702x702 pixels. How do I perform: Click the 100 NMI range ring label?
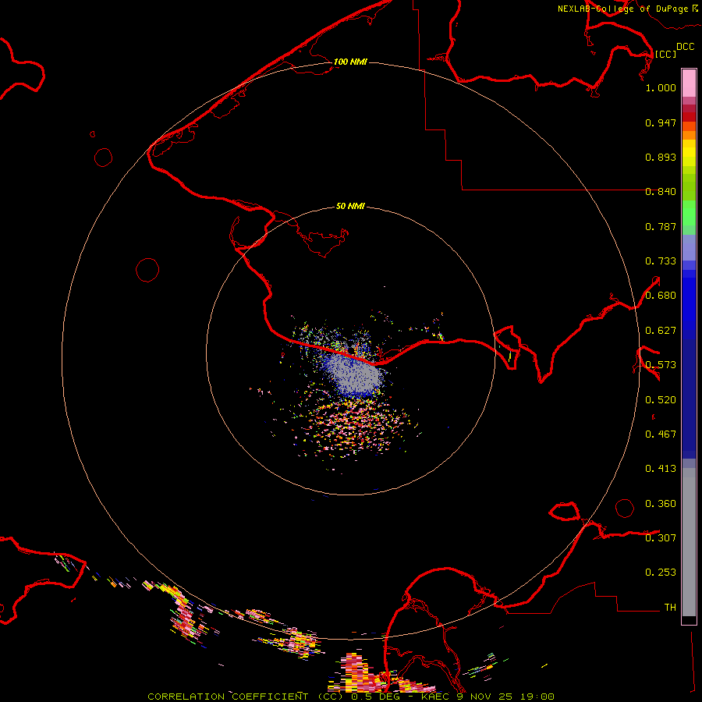350,62
